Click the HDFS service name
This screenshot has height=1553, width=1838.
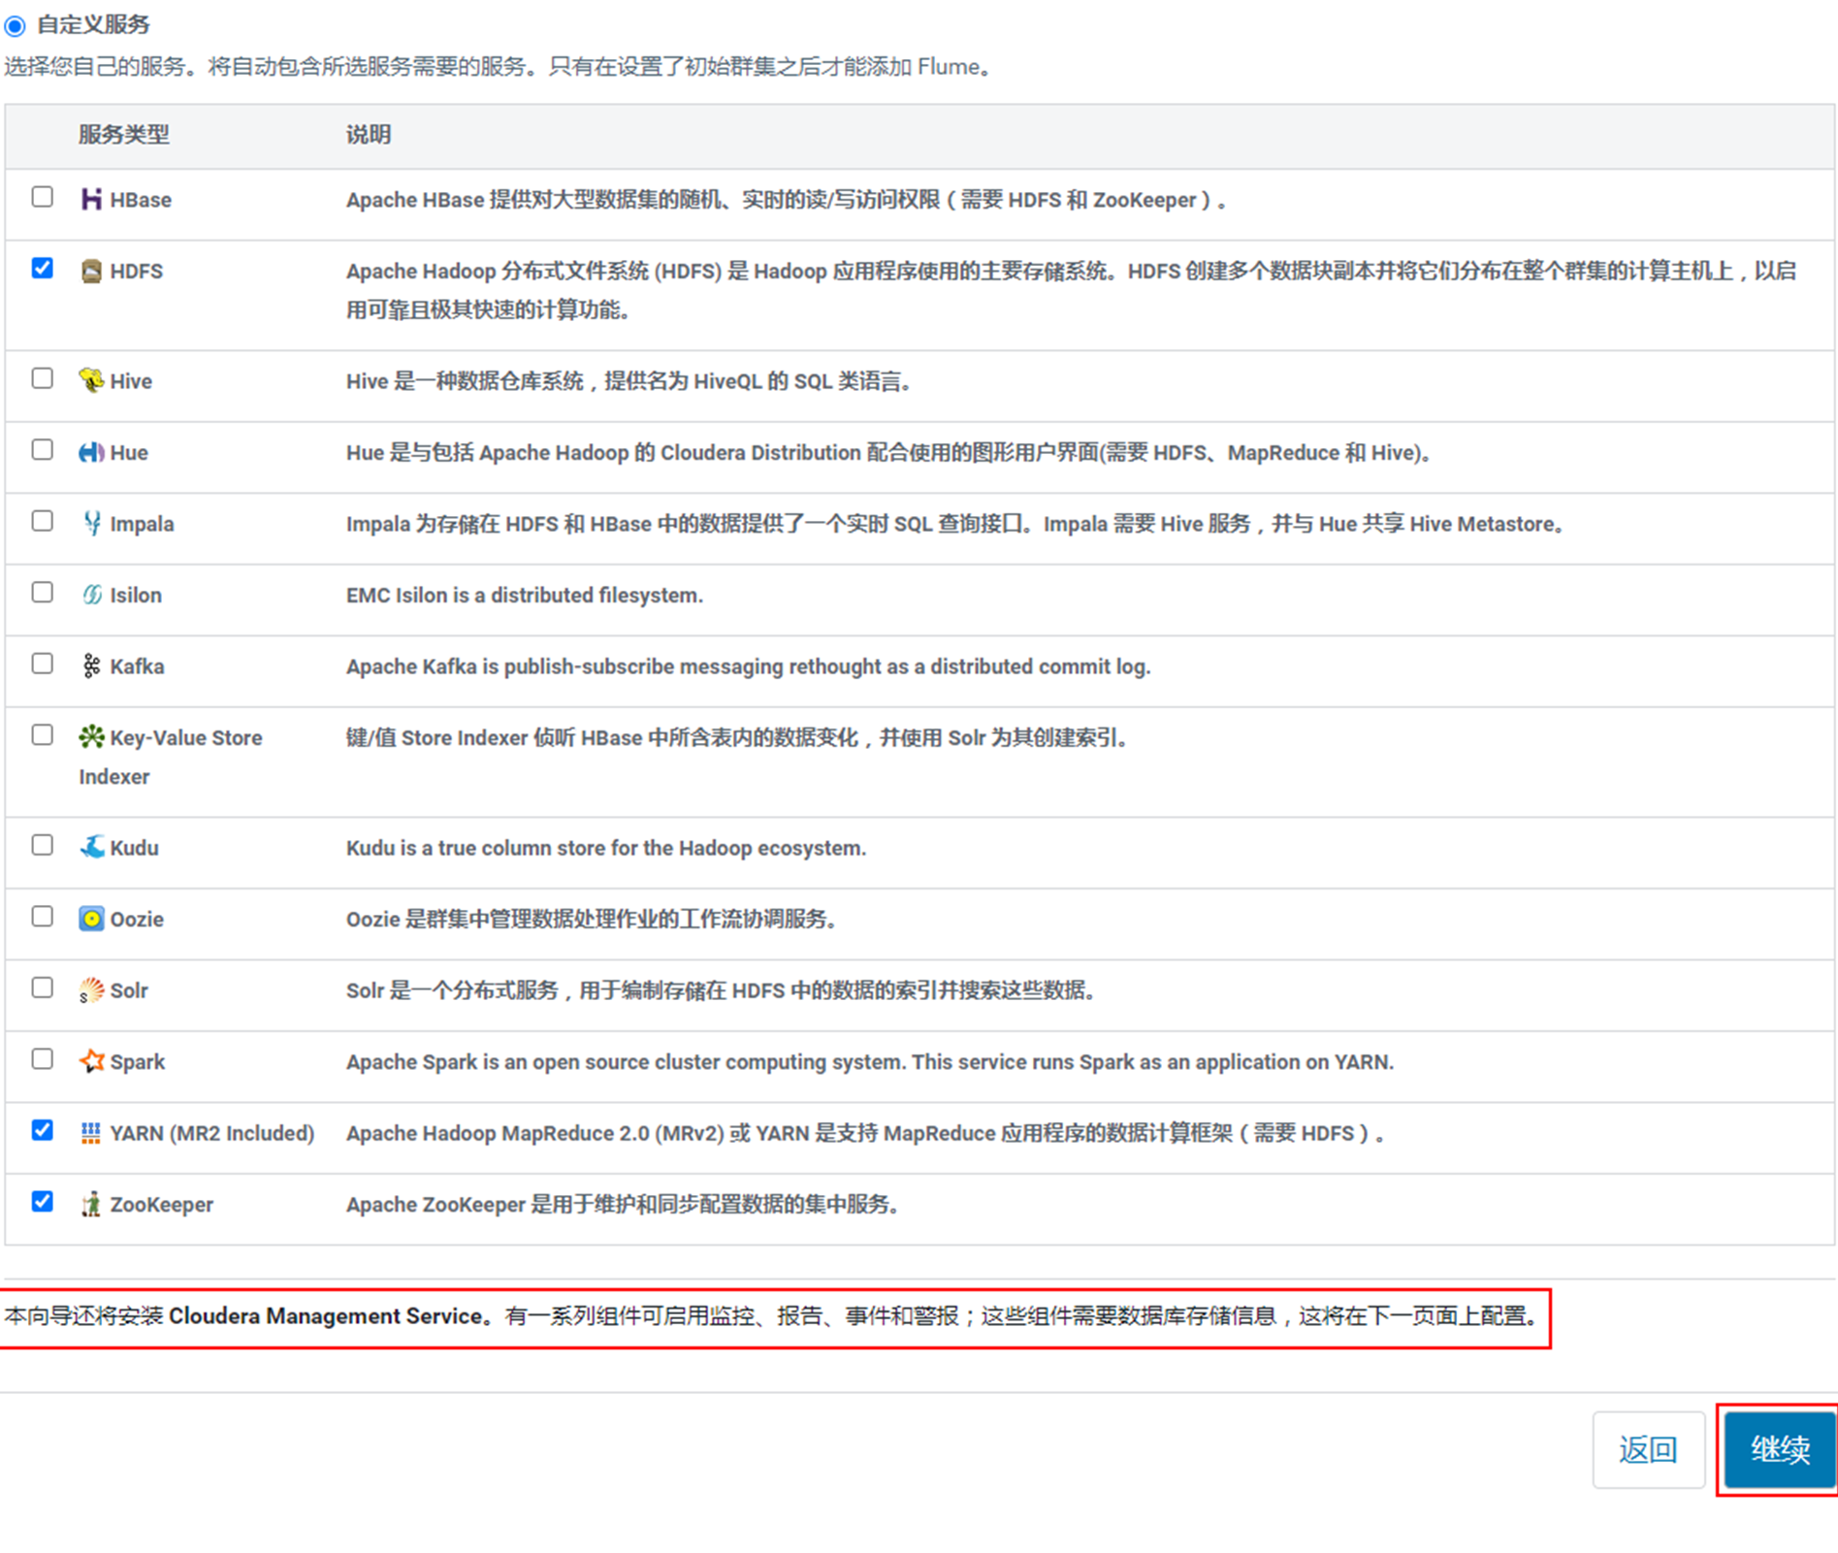137,271
